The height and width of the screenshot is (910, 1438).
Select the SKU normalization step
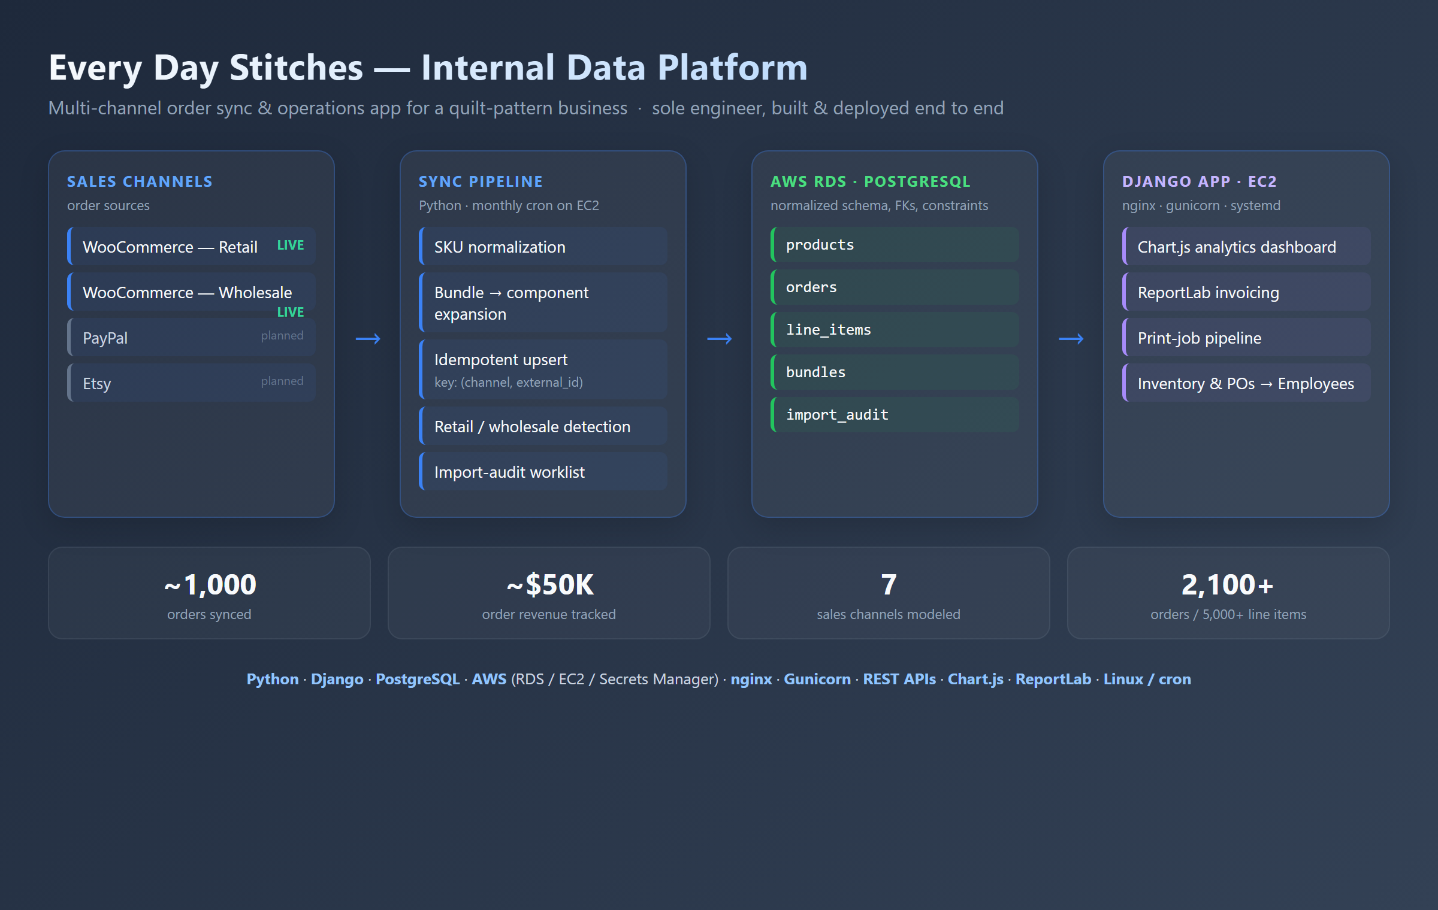click(543, 246)
